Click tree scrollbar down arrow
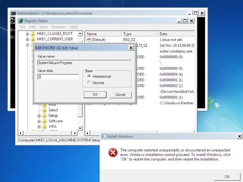This screenshot has height=182, width=243. 80,128
